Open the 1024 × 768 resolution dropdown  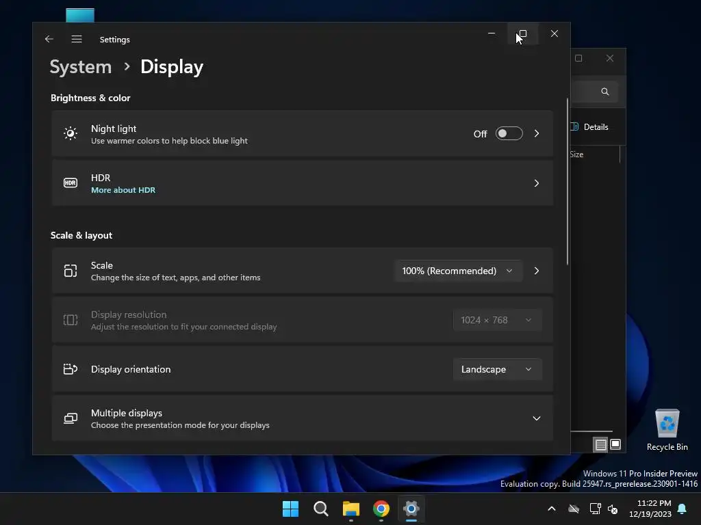tap(497, 320)
